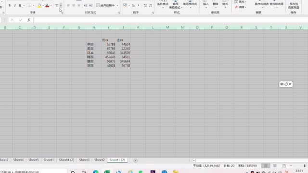
Task: Select column H header
Action: pyautogui.click(x=94, y=27)
